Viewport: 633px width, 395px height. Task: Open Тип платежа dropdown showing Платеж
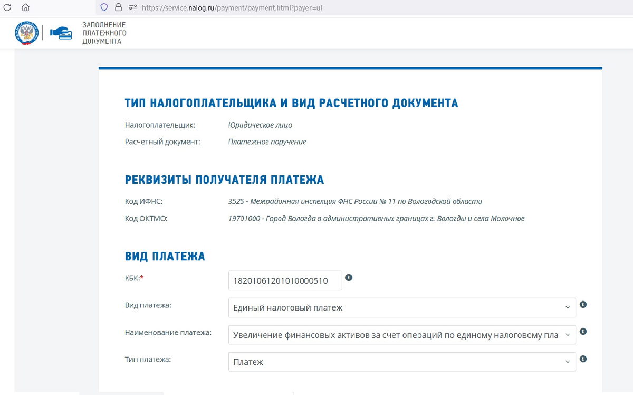pos(402,362)
